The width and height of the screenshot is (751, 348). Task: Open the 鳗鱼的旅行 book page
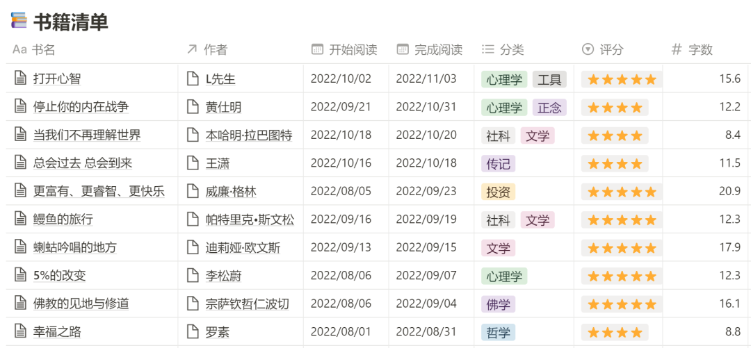(63, 219)
